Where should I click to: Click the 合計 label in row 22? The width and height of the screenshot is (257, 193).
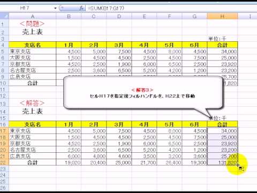[x=33, y=162]
